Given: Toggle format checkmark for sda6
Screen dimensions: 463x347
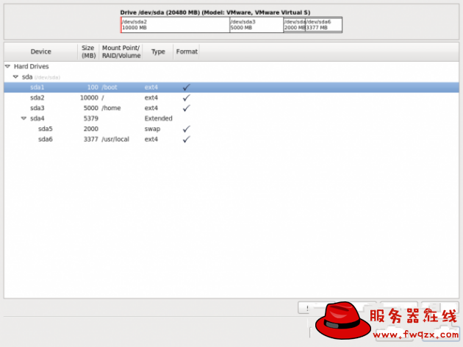Looking at the screenshot, I should 187,139.
